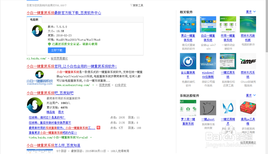Click 查看更多小白一键重装系统吧的内容>>

pos(53,133)
